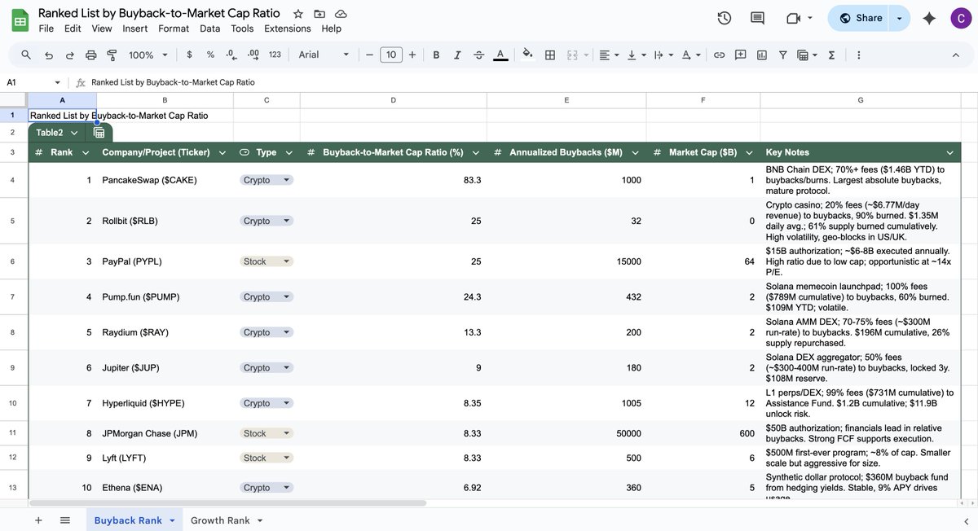Open the text color picker
The image size is (978, 531).
coord(500,55)
